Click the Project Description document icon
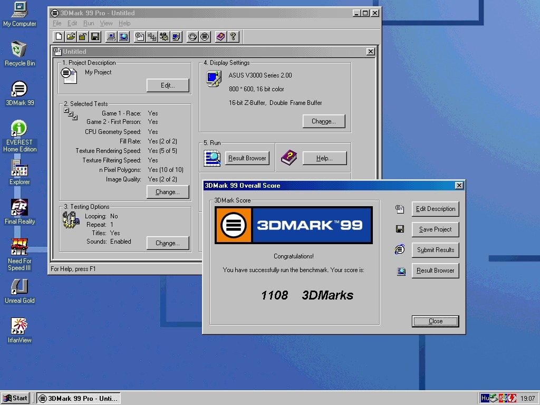Image resolution: width=540 pixels, height=405 pixels. pyautogui.click(x=69, y=75)
